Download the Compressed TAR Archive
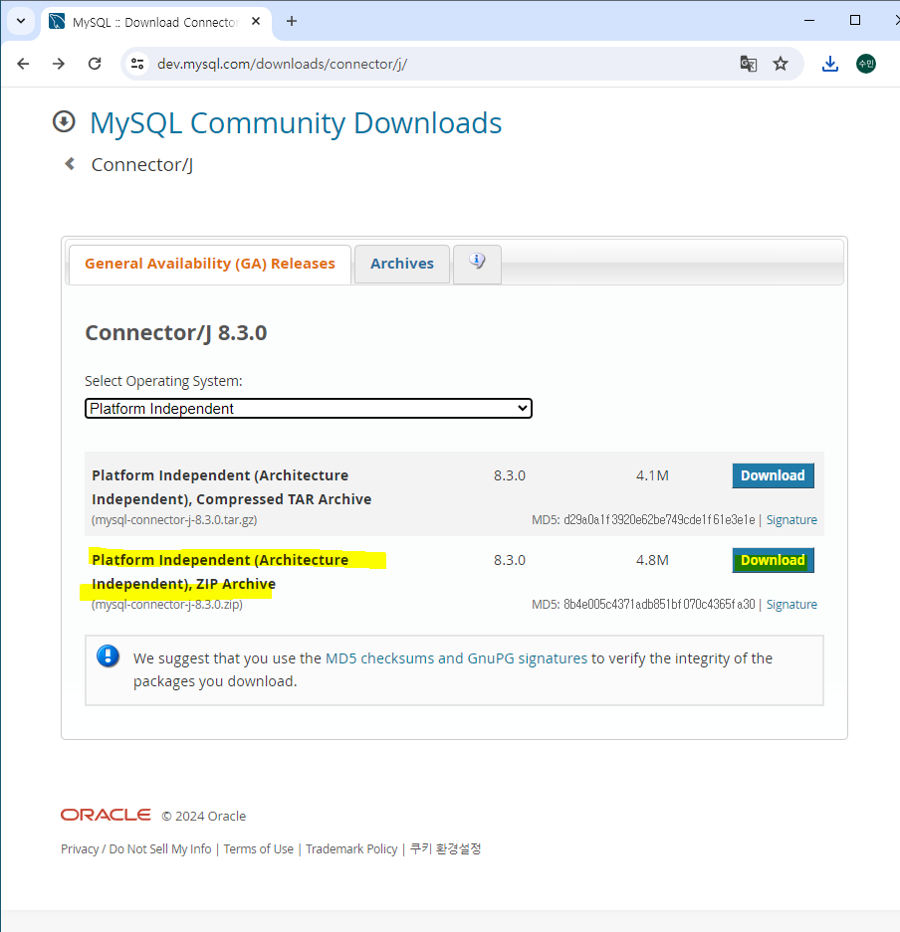The image size is (900, 932). point(773,475)
